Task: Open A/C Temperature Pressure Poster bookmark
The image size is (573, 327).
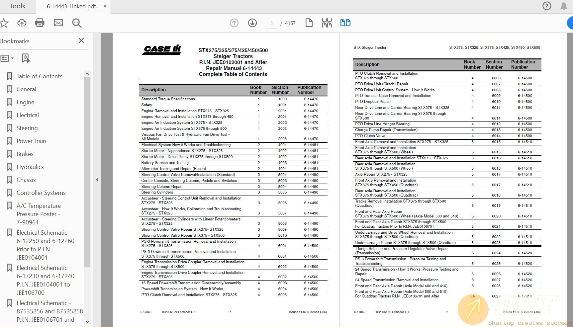Action: tap(39, 214)
